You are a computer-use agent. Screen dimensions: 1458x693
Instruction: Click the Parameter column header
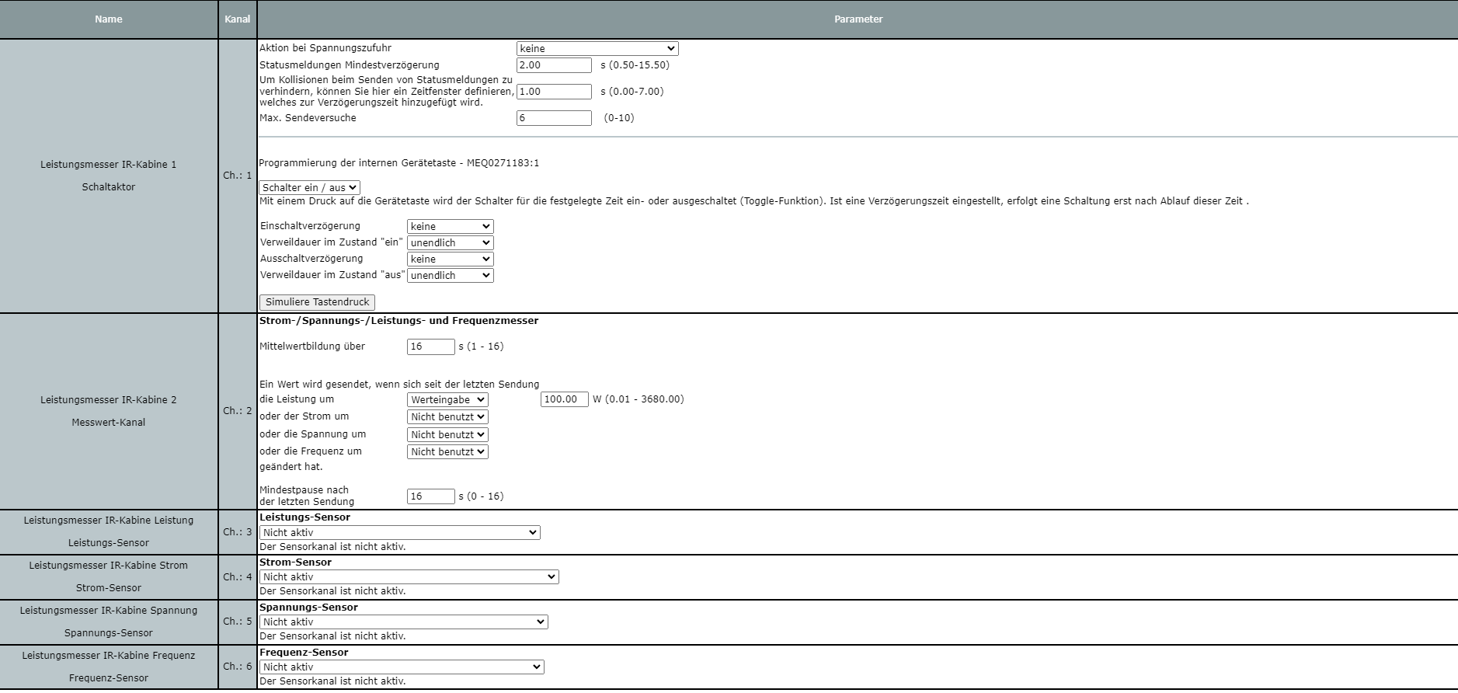[858, 19]
